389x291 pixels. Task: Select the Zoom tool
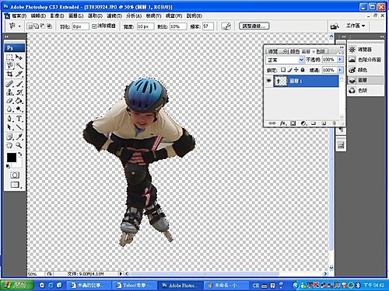(19, 145)
